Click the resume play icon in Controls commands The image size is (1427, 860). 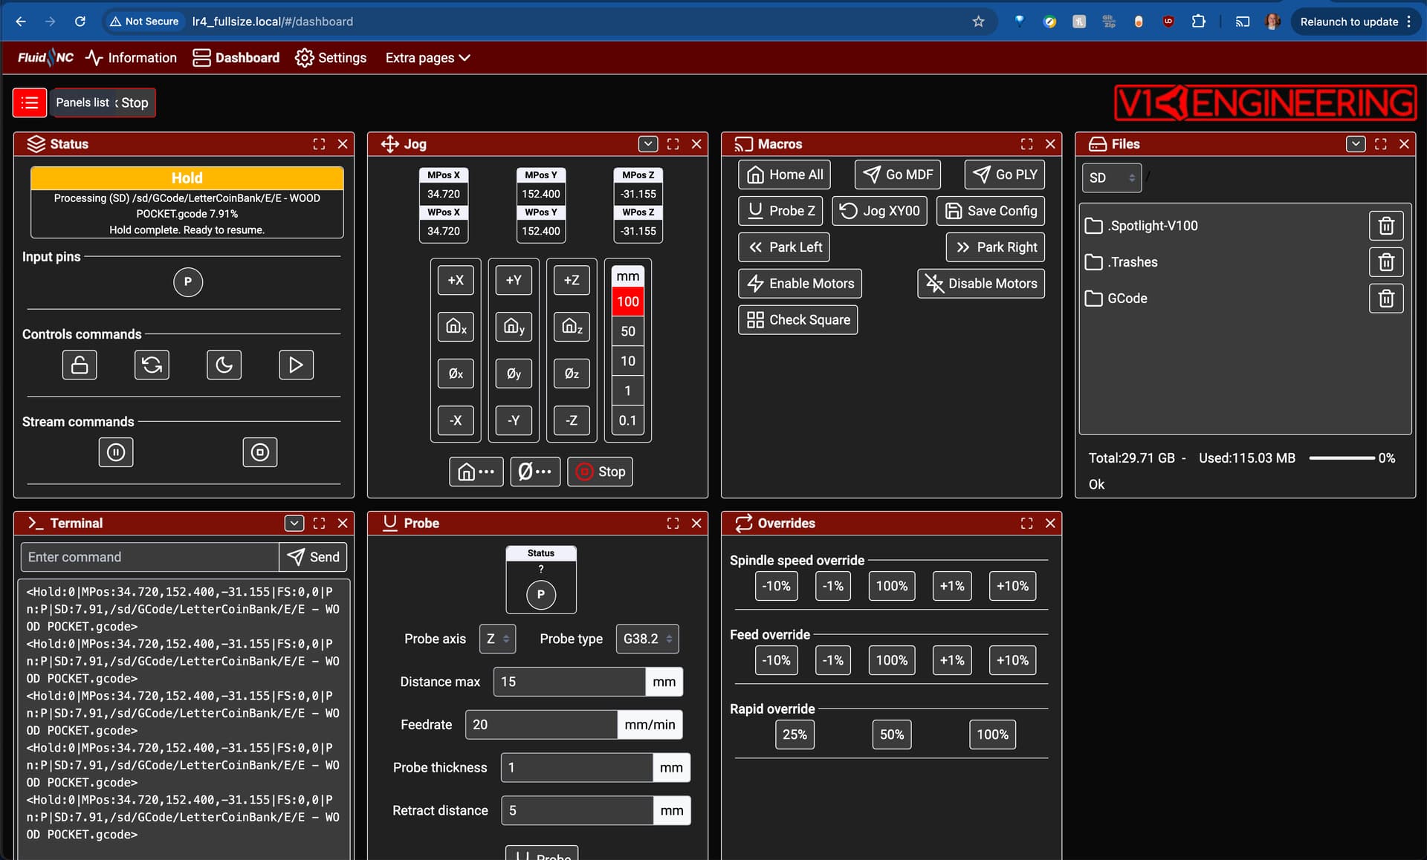tap(296, 365)
